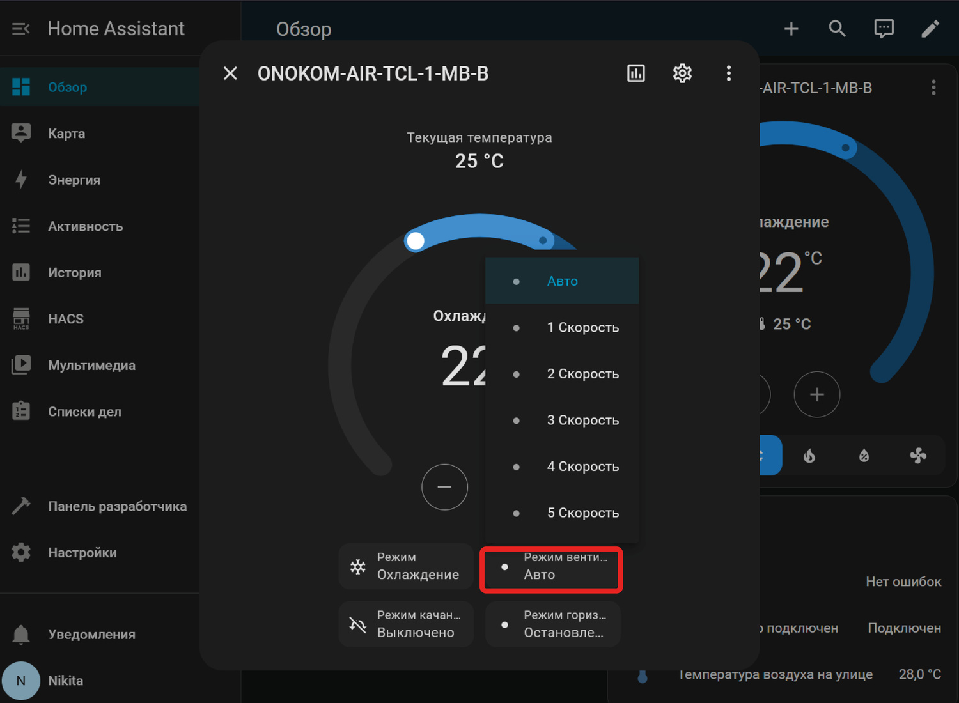Image resolution: width=959 pixels, height=703 pixels.
Task: Decrease target temperature with minus button
Action: 444,487
